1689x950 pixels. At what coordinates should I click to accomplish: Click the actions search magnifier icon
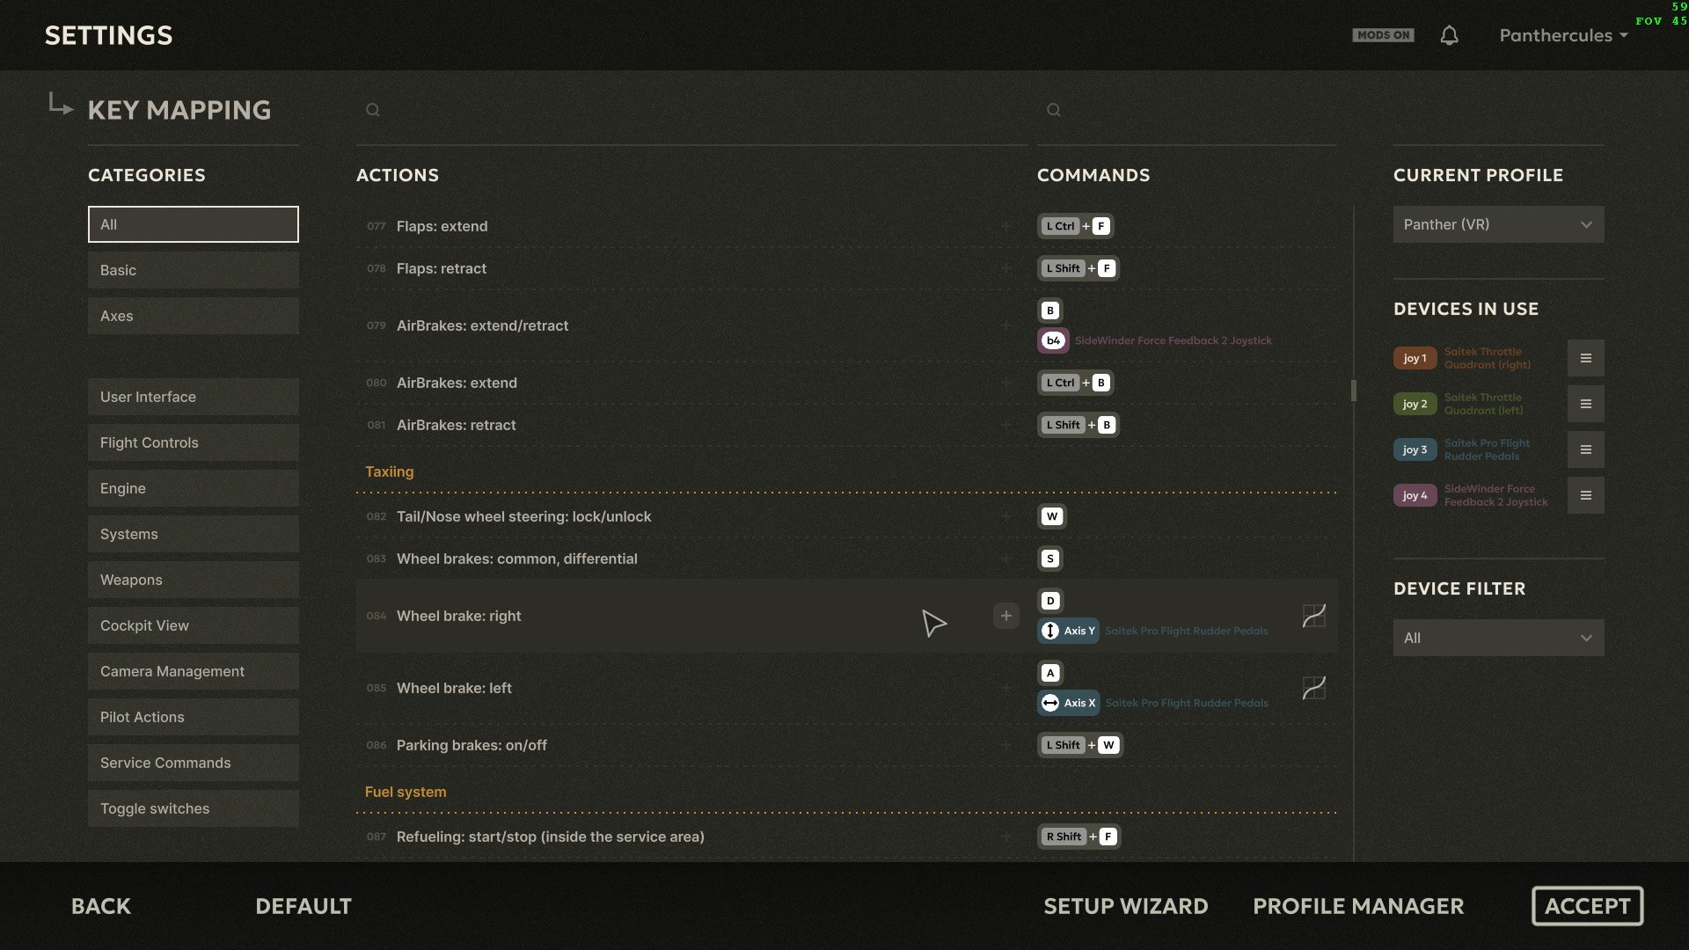point(373,110)
